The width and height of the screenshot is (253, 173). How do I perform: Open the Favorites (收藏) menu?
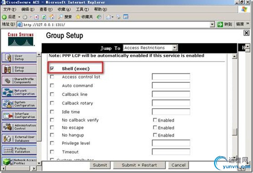64,9
